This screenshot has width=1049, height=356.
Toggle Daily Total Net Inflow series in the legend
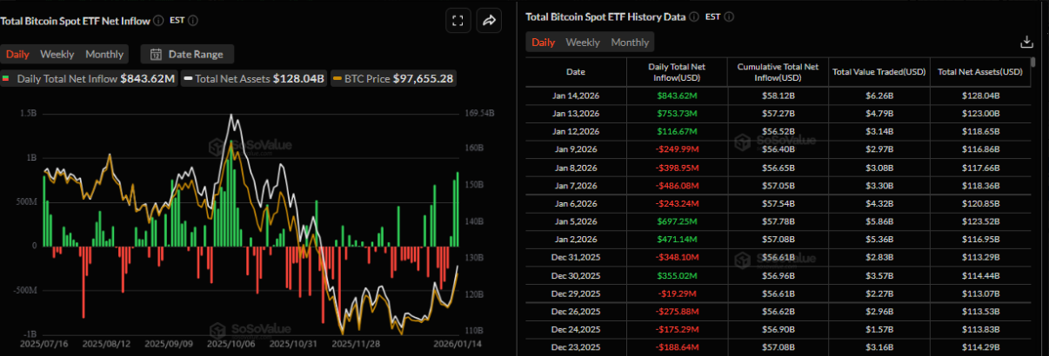90,79
